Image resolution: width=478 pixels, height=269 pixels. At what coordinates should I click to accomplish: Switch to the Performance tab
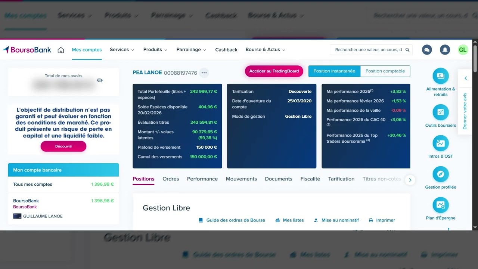point(202,179)
